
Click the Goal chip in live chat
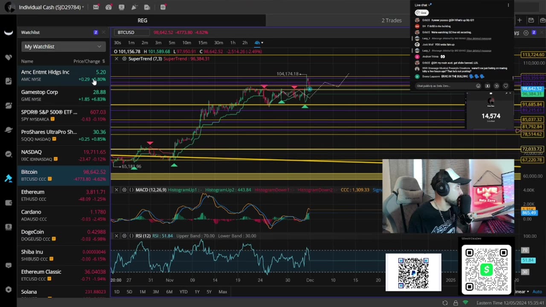click(x=421, y=12)
